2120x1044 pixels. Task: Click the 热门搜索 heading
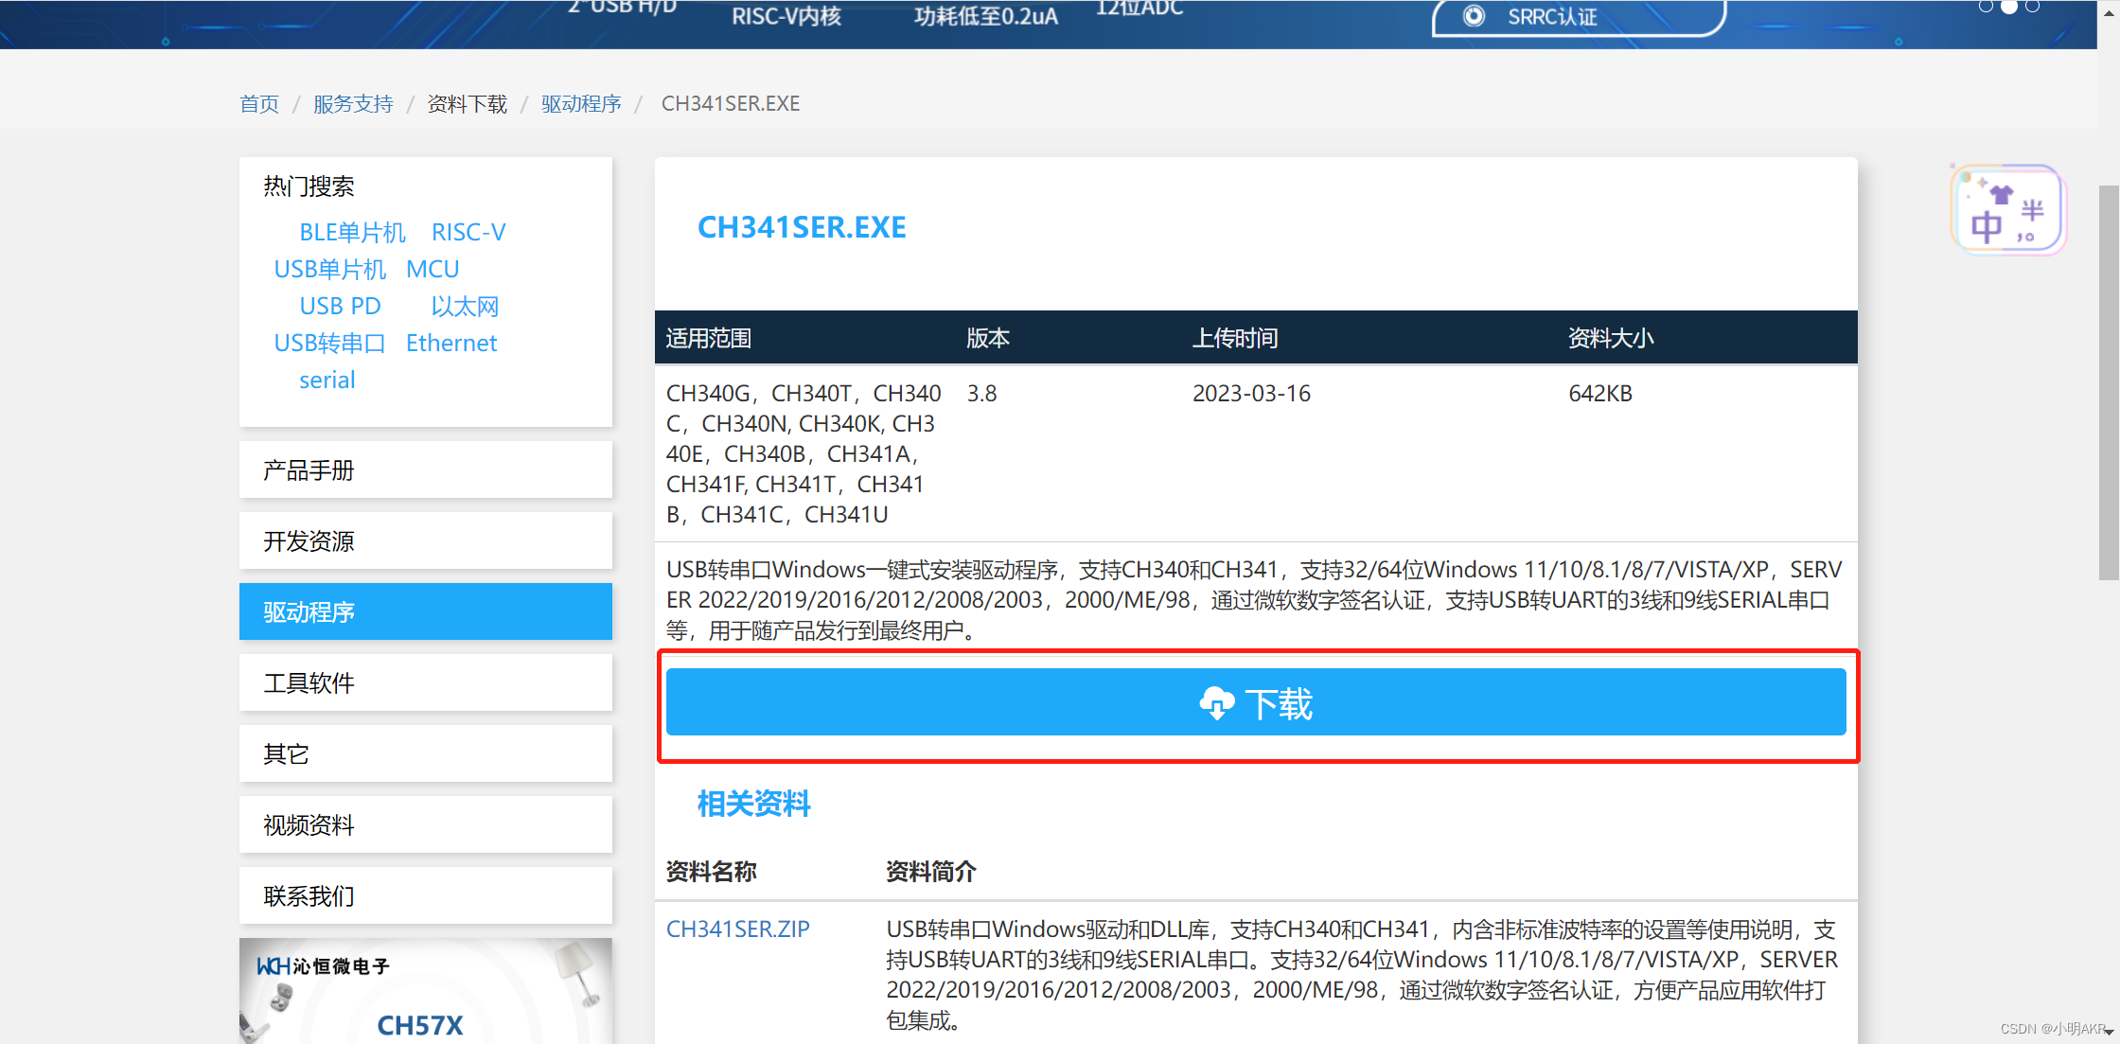tap(309, 186)
